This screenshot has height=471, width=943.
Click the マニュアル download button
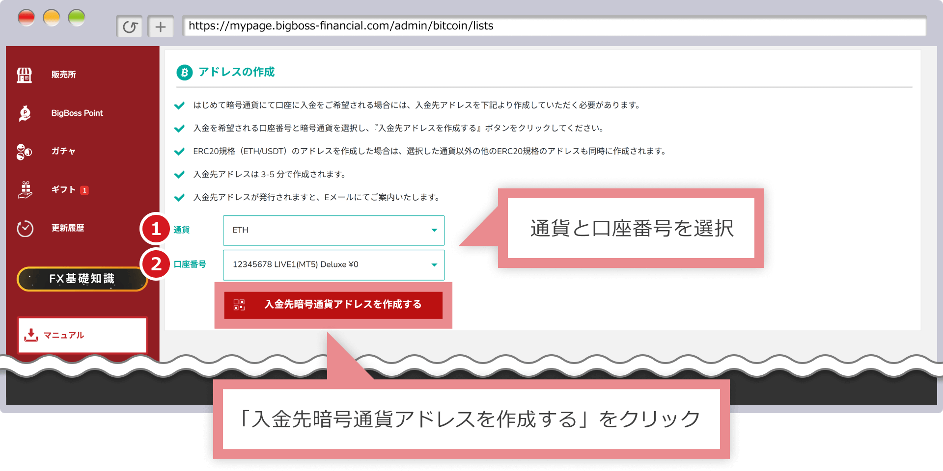pyautogui.click(x=82, y=335)
